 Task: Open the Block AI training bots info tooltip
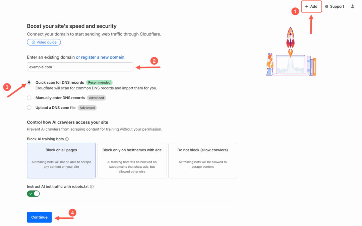[67, 139]
